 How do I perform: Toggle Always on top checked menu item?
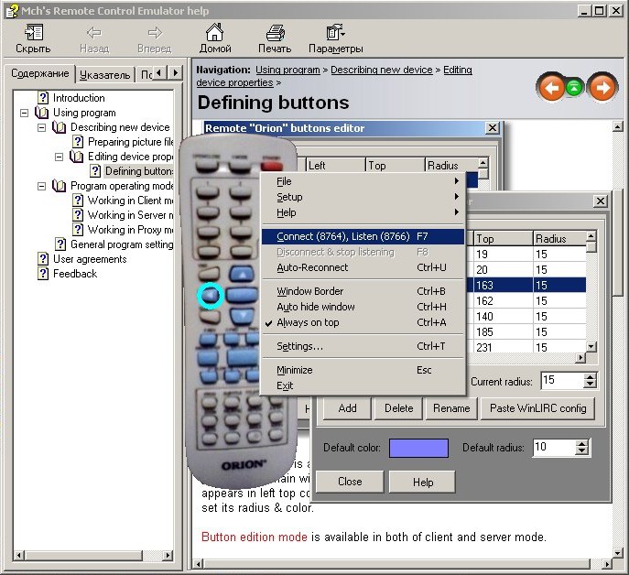(x=363, y=322)
